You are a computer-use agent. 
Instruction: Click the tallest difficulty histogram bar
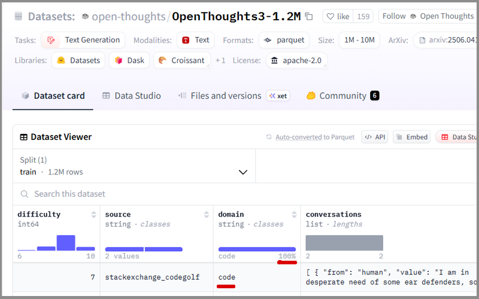66,243
